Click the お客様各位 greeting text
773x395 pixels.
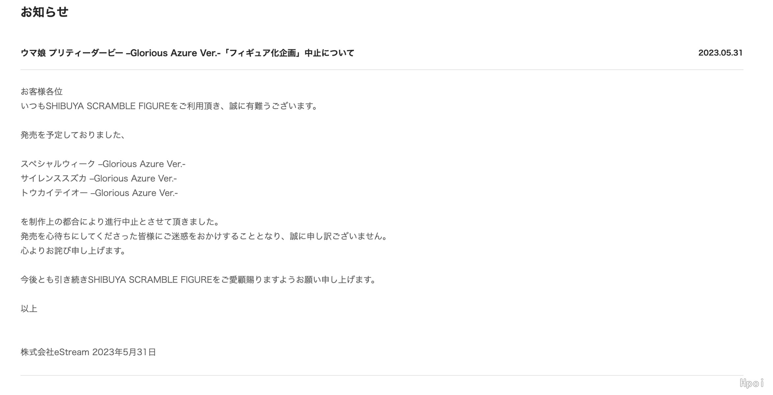(41, 92)
